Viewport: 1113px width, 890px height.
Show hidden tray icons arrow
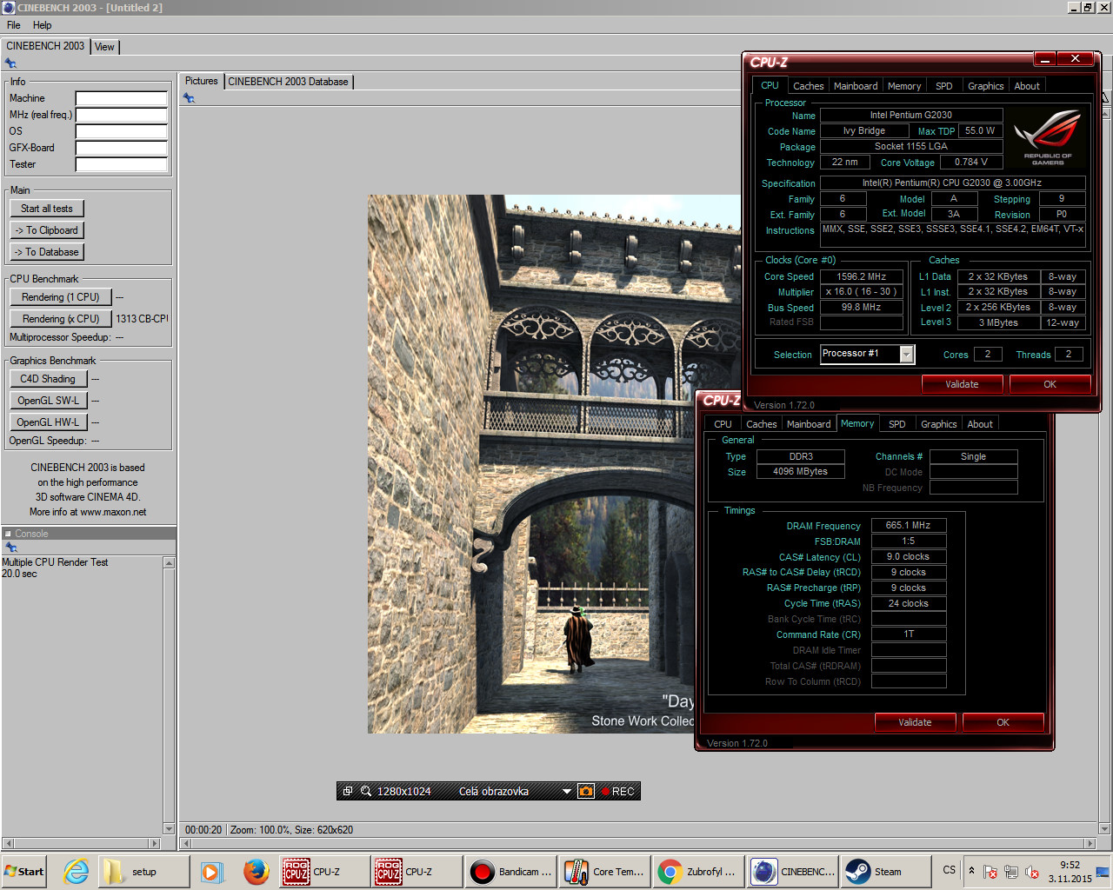tap(971, 871)
